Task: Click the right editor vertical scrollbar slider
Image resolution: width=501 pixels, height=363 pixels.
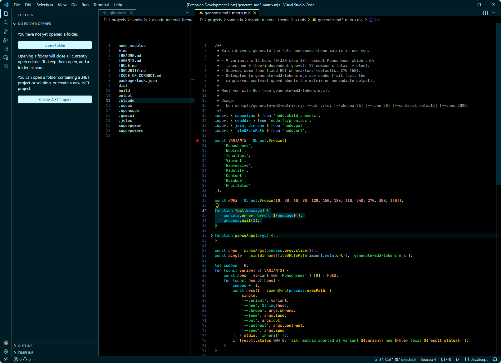Action: pos(498,104)
